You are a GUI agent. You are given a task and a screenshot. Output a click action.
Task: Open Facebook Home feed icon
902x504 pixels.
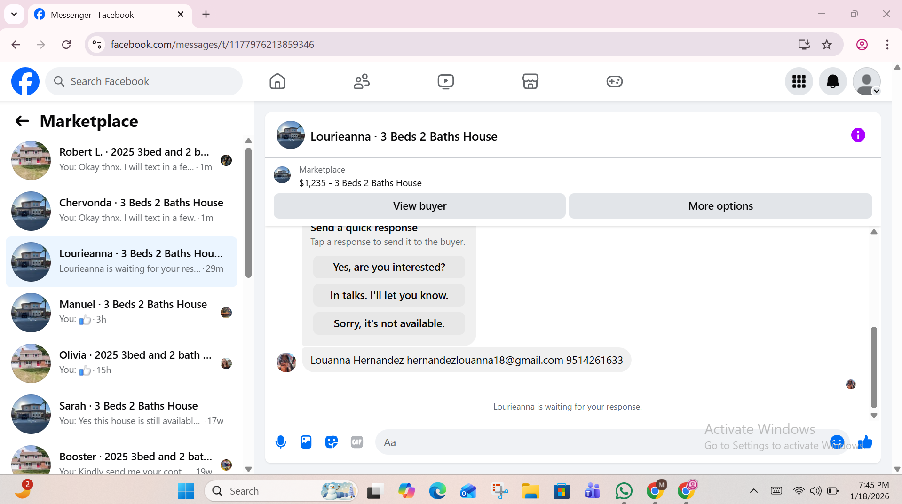(277, 81)
